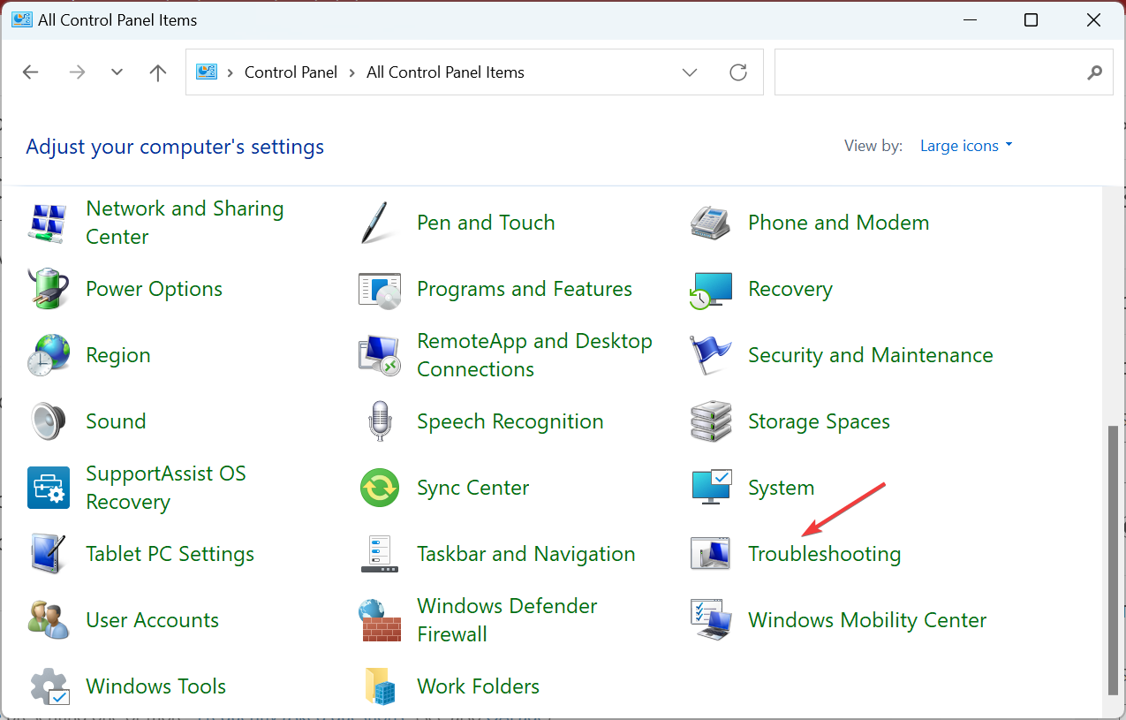Open the Recovery text link
1126x720 pixels.
(790, 289)
